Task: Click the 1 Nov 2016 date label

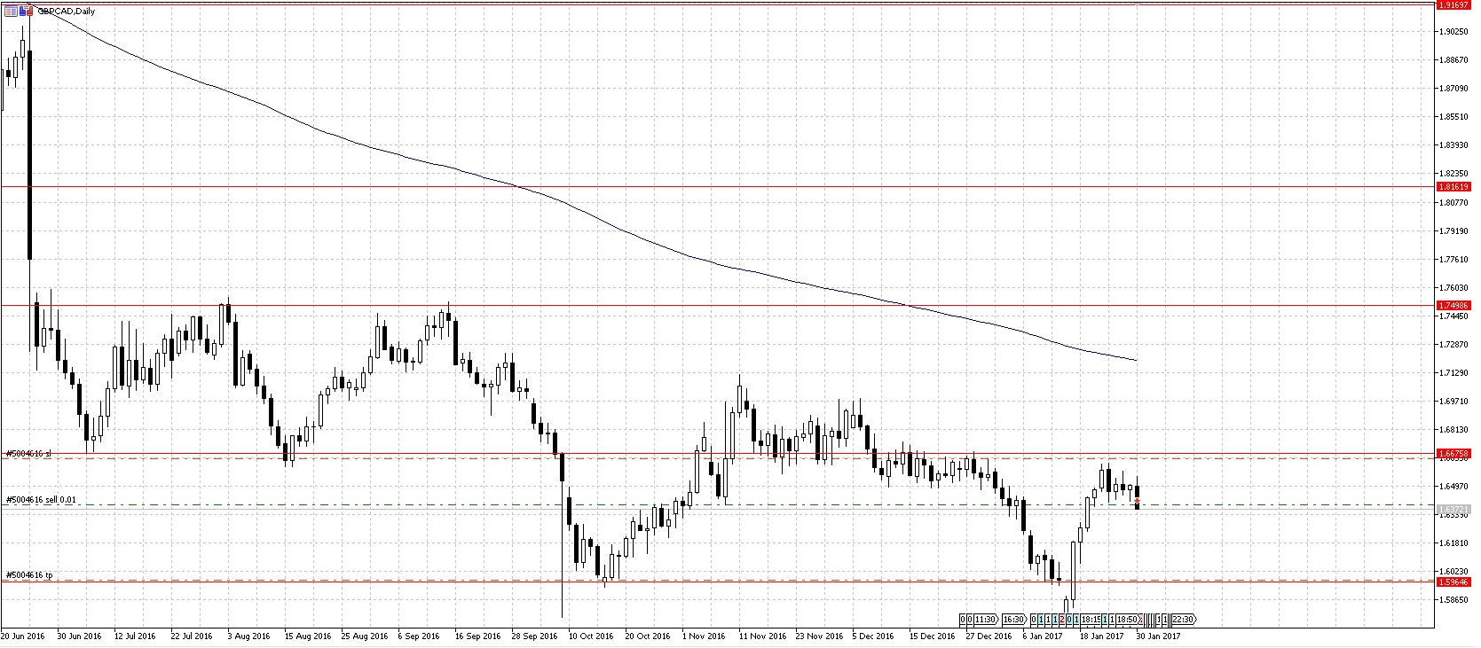Action: tap(704, 636)
